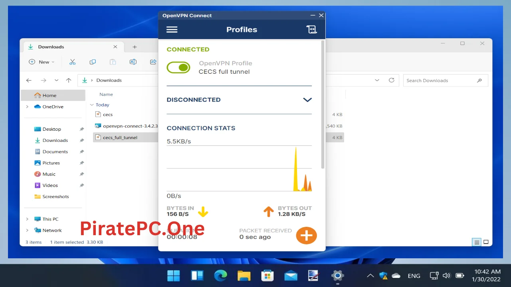Open the address bar history dropdown
The height and width of the screenshot is (287, 511).
click(x=377, y=80)
